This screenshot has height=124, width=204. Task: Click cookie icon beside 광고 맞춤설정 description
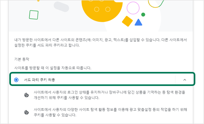point(27,112)
